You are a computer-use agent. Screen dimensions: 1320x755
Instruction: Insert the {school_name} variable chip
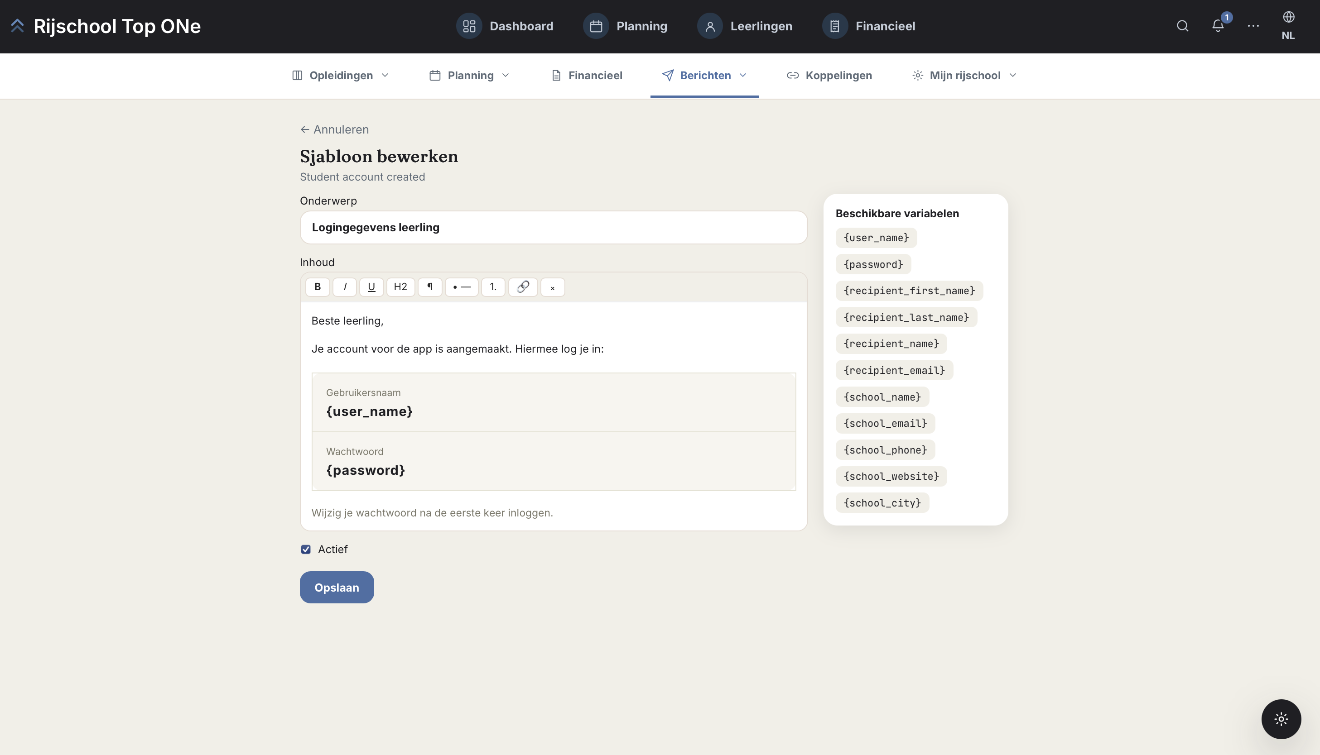coord(882,397)
